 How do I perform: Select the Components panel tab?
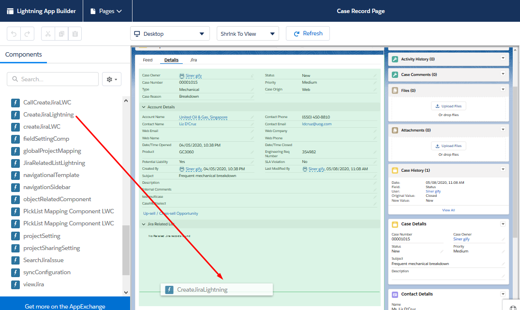tap(24, 54)
